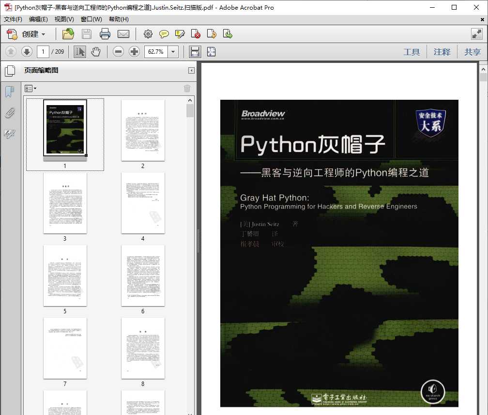488x415 pixels.
Task: Open the 视图(V) menu
Action: pos(64,19)
